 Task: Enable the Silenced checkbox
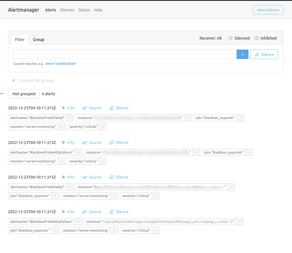click(230, 38)
